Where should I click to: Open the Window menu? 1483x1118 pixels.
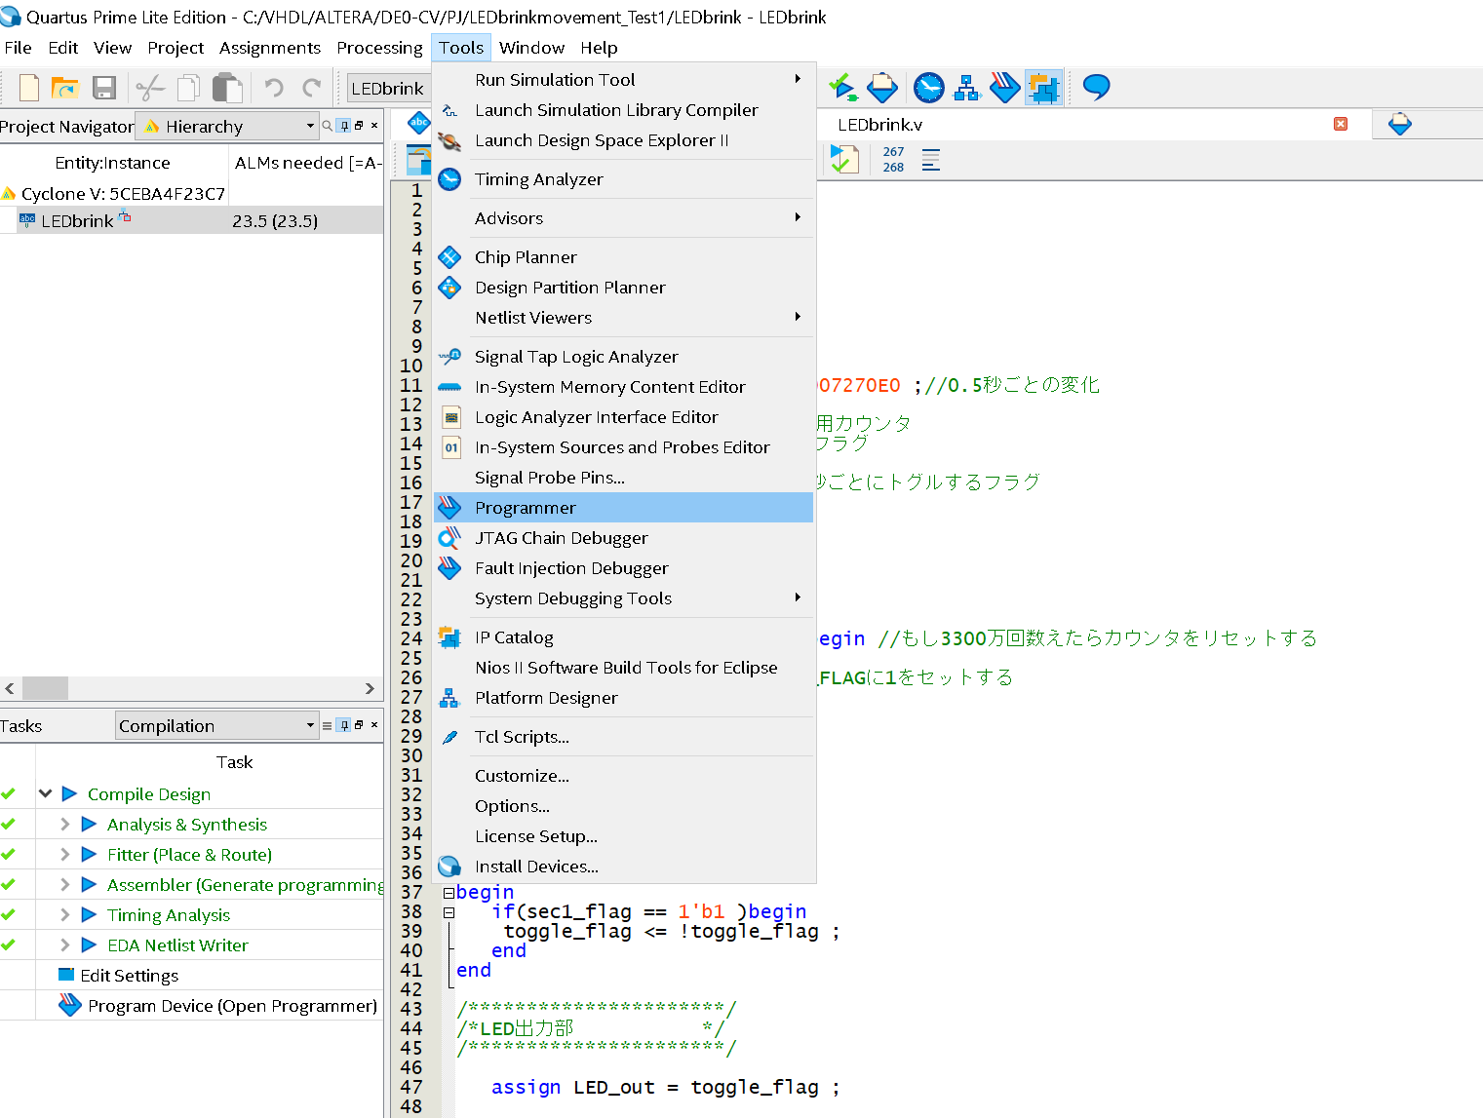coord(531,48)
